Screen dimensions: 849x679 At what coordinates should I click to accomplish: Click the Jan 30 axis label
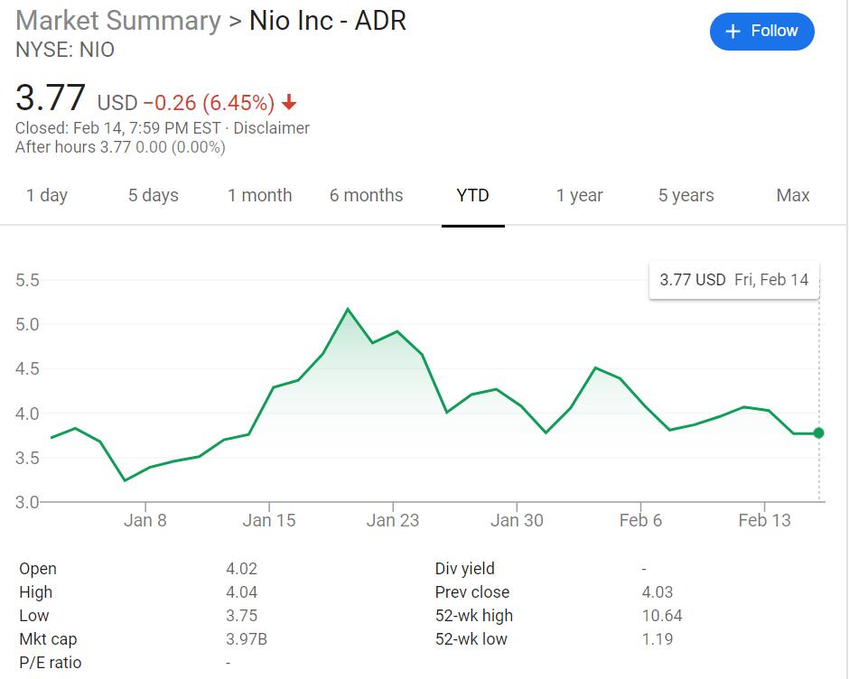(x=517, y=520)
